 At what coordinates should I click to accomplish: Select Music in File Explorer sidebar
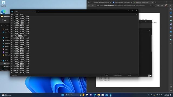point(5,49)
